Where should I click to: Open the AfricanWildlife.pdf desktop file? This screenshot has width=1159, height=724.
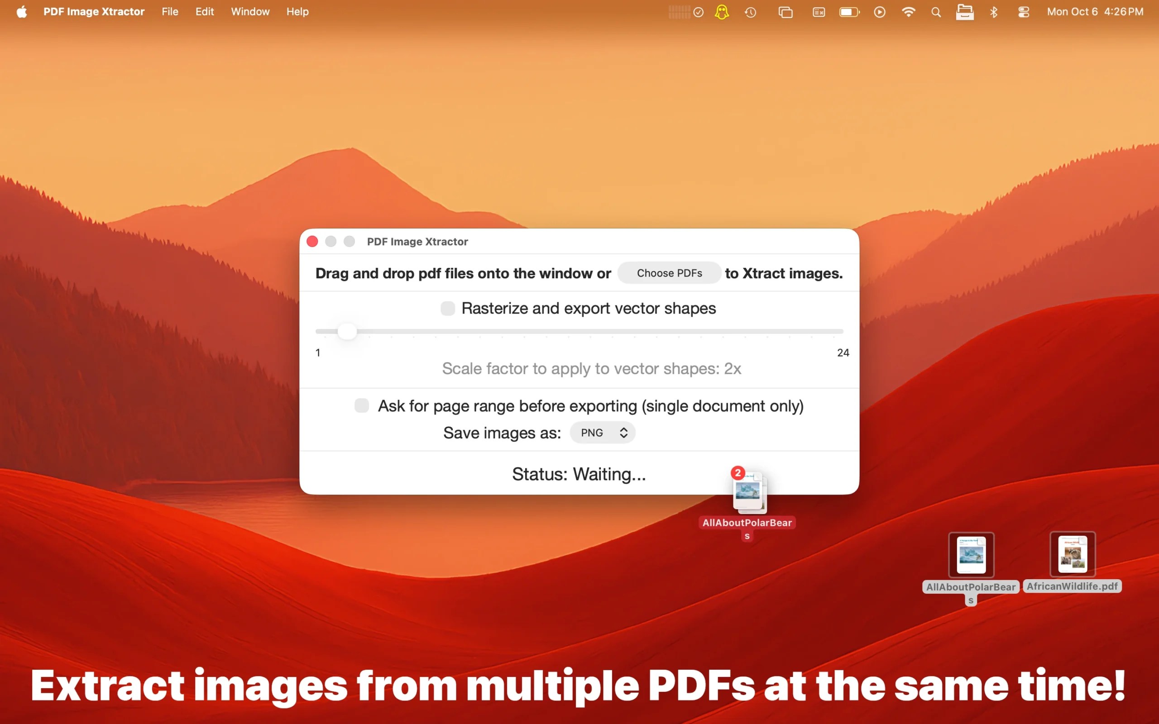tap(1073, 554)
